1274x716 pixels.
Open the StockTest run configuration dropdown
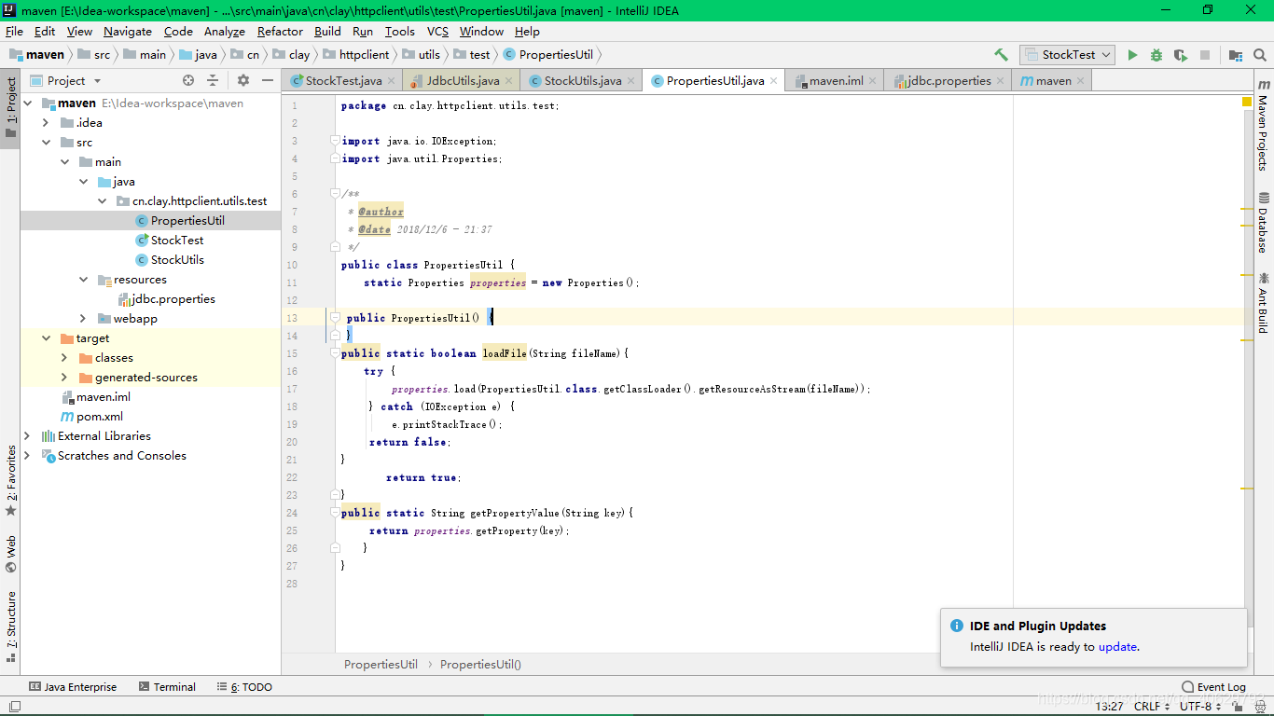1106,54
